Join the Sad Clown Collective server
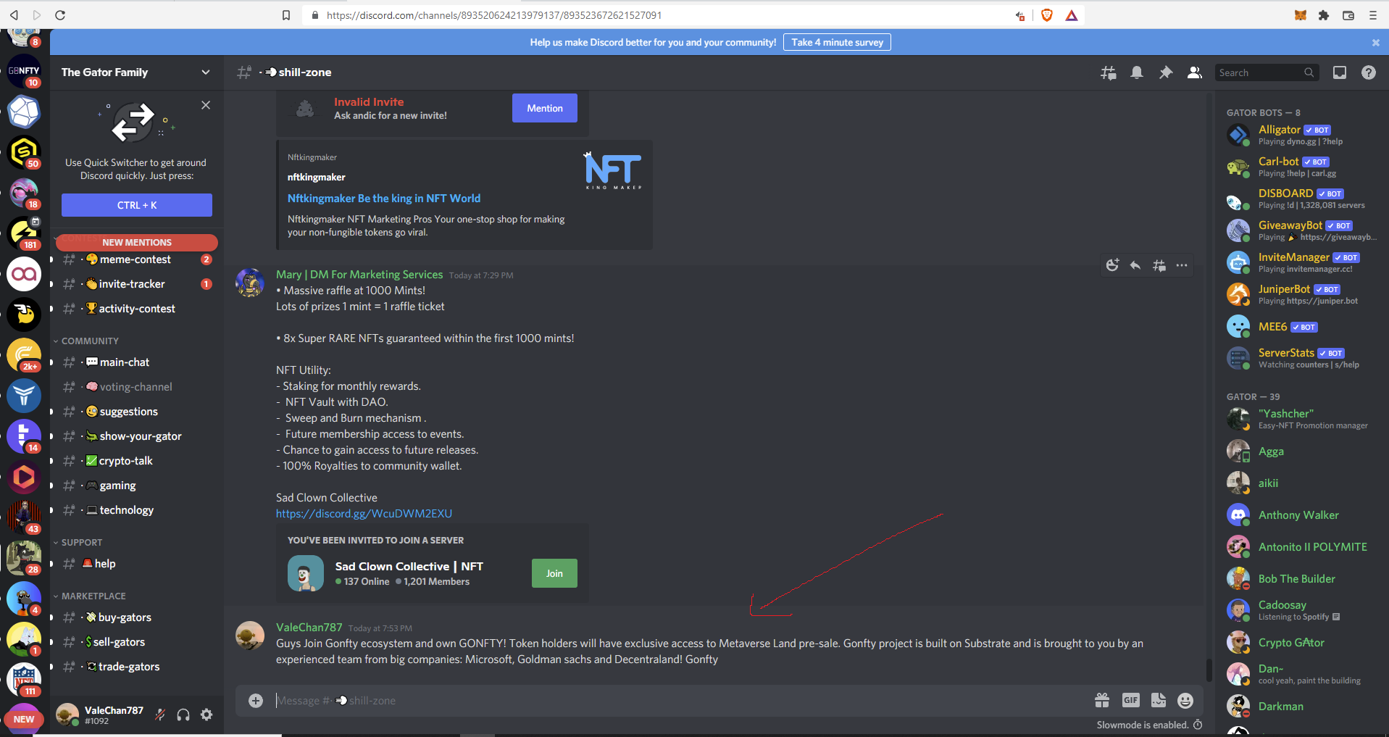This screenshot has height=737, width=1389. point(554,573)
